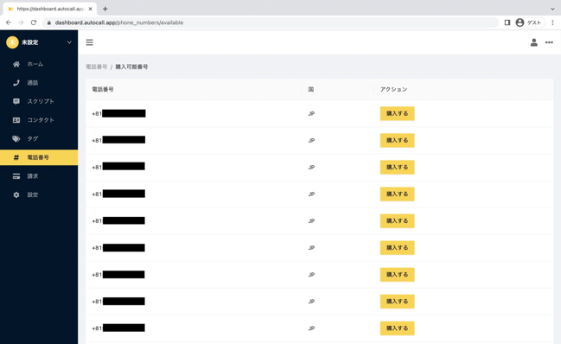Open the Chrome three-dot menu
Viewport: 561px width, 344px height.
[552, 22]
